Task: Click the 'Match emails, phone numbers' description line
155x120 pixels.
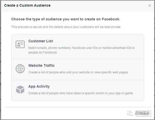Action: click(x=81, y=48)
